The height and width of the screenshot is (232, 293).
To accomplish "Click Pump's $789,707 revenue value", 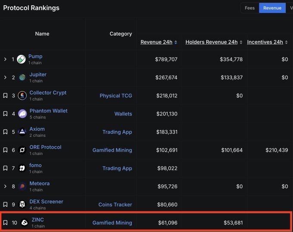I will click(x=166, y=59).
